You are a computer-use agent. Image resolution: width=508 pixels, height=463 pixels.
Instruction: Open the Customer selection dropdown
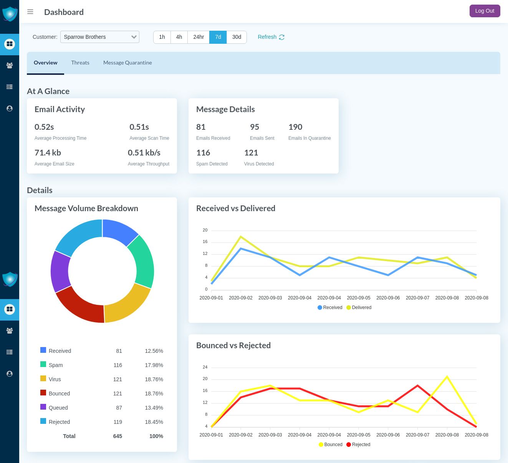[x=99, y=37]
